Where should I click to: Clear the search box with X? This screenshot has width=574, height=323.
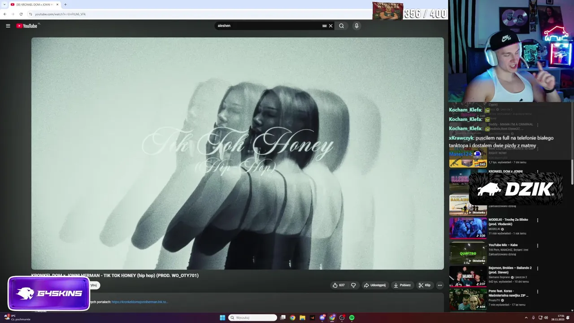(x=331, y=26)
